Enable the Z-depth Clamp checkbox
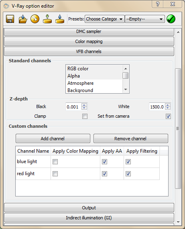This screenshot has width=185, height=229. click(85, 117)
